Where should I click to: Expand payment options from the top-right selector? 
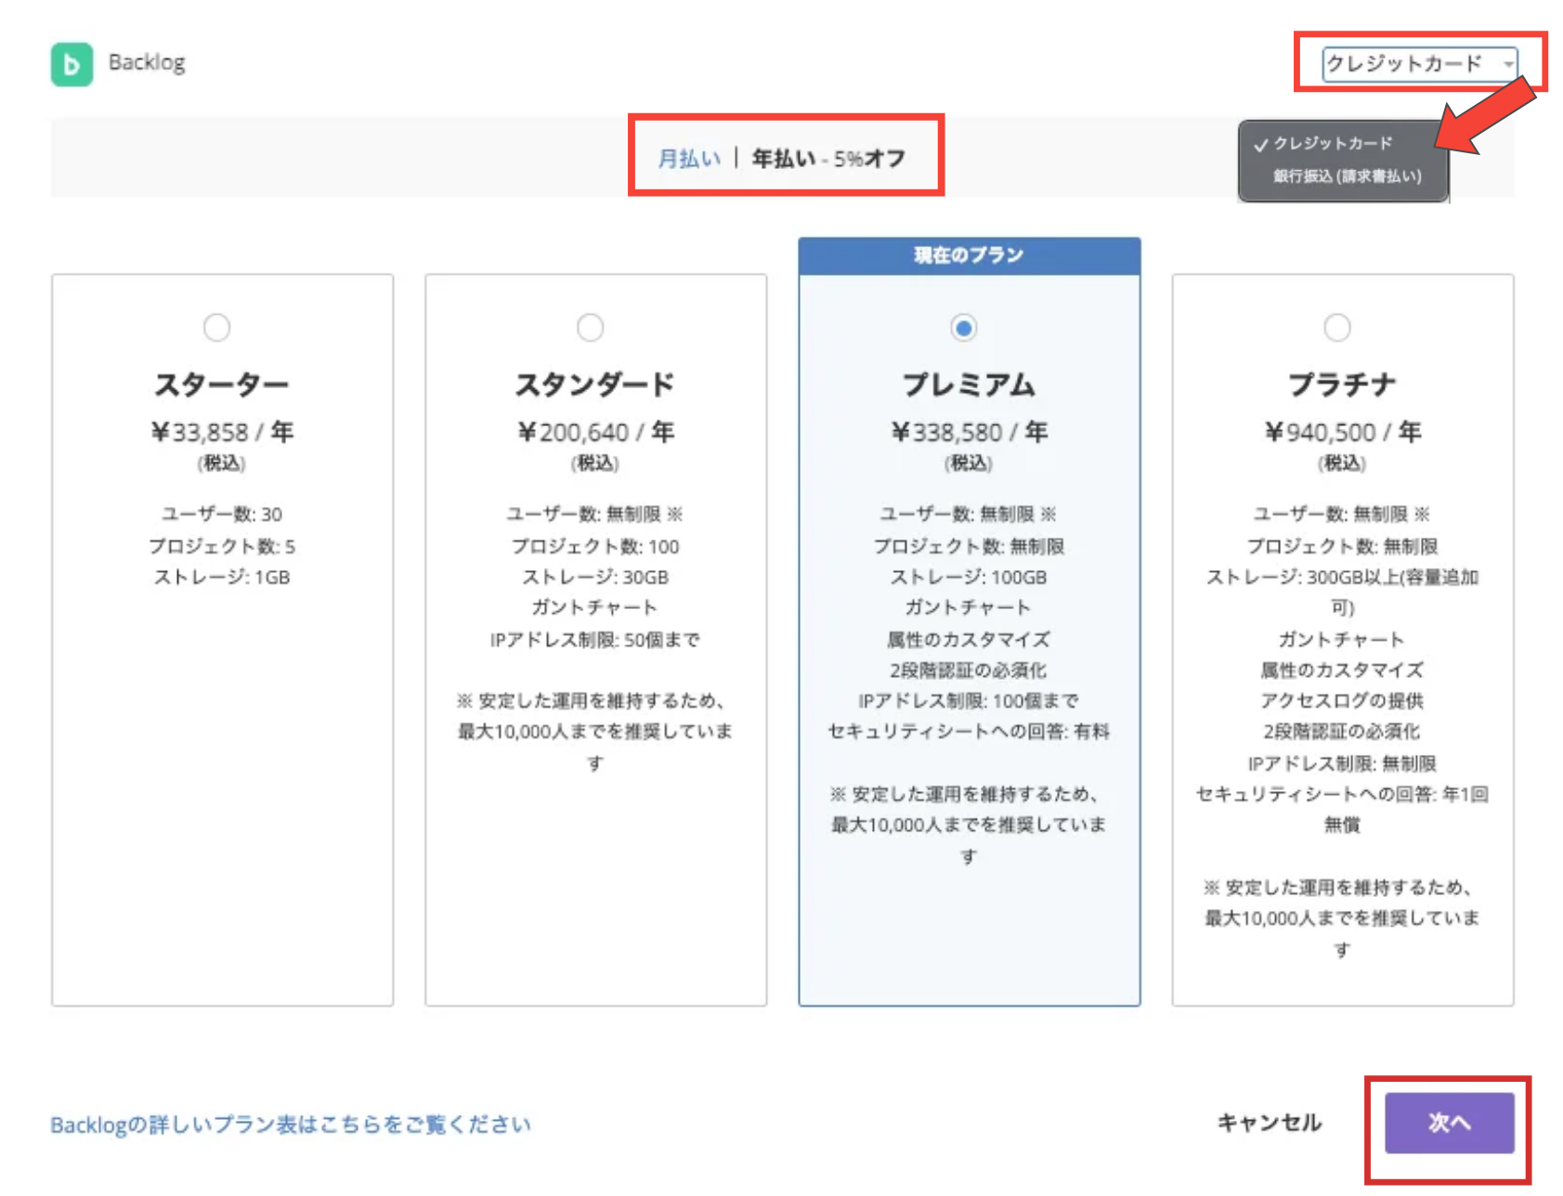click(1419, 63)
